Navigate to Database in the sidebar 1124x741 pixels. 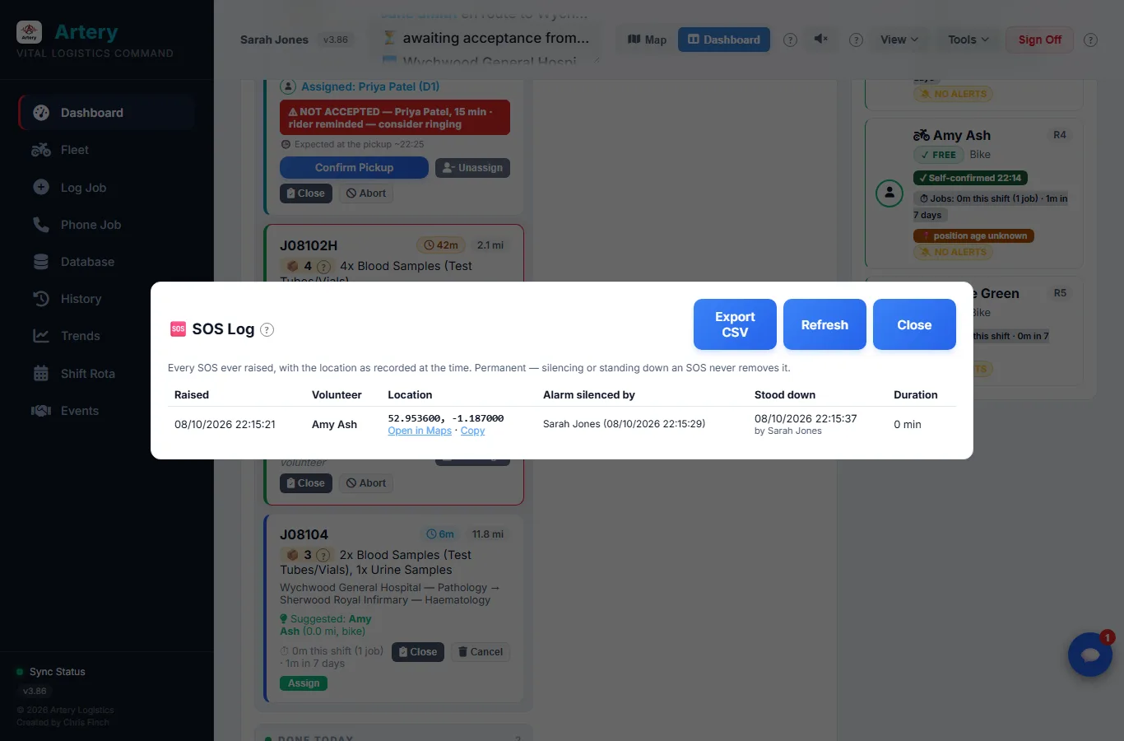click(106, 262)
